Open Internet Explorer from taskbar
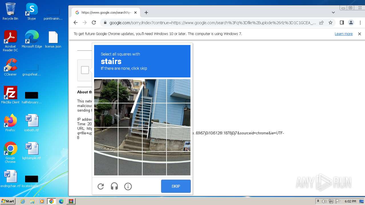The height and width of the screenshot is (205, 365). 23,201
